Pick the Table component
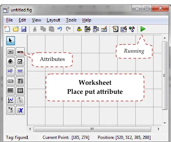The image size is (171, 142). [x=20, y=91]
